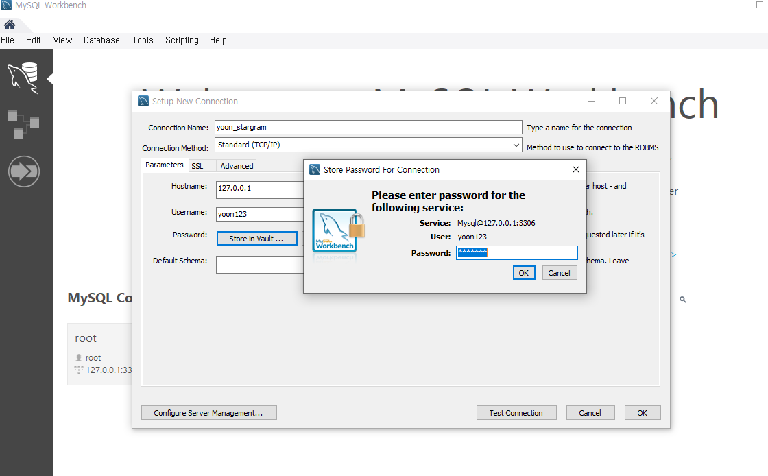Minimize the Setup New Connection dialog

(592, 101)
